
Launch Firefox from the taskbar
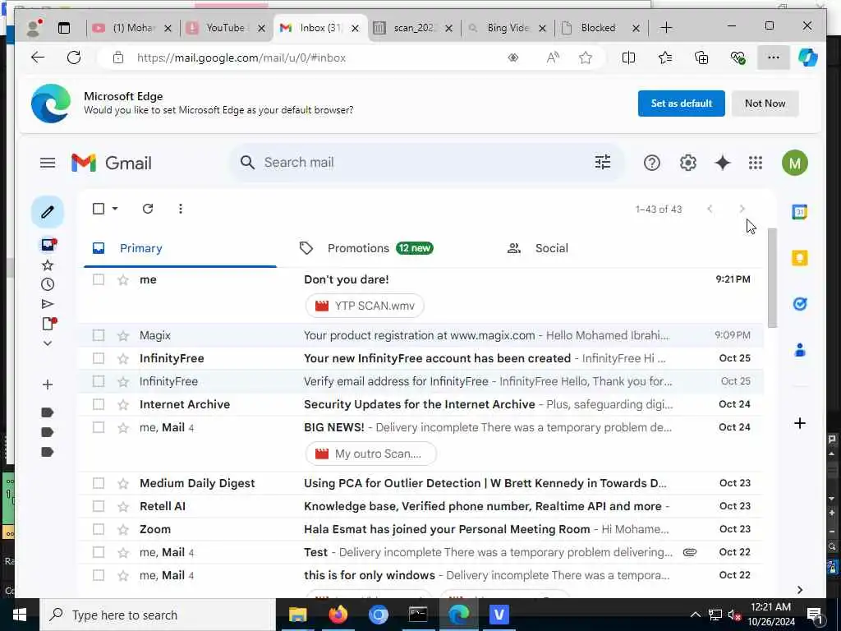[338, 615]
